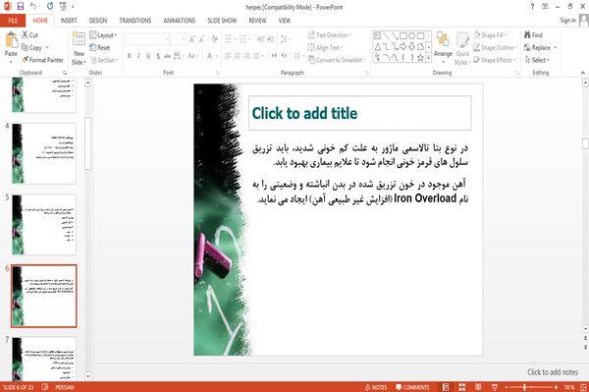Toggle Italic formatting
The height and width of the screenshot is (392, 589).
(138, 56)
